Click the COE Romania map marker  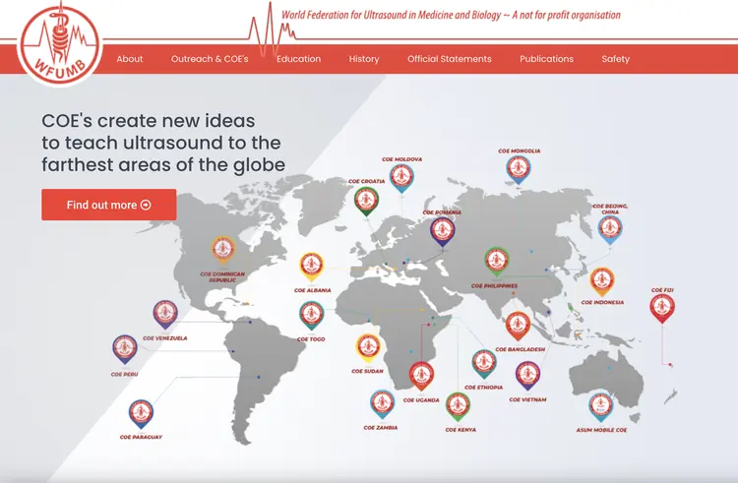coord(442,230)
